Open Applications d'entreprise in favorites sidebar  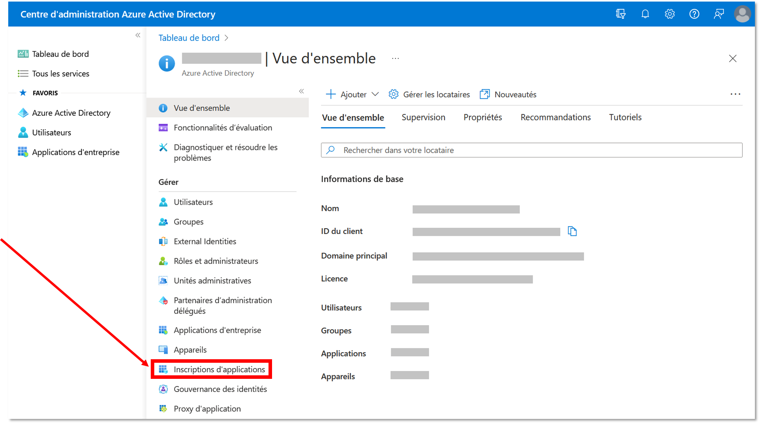(69, 152)
